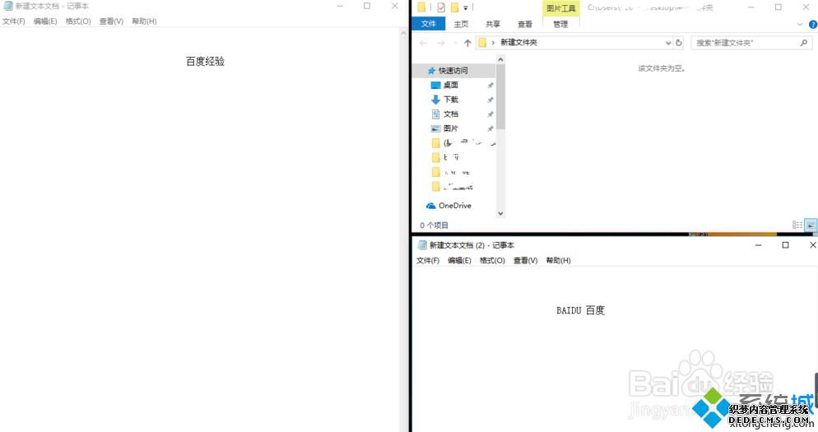Select OneDrive in navigation pane
Viewport: 818px width, 432px height.
click(455, 206)
